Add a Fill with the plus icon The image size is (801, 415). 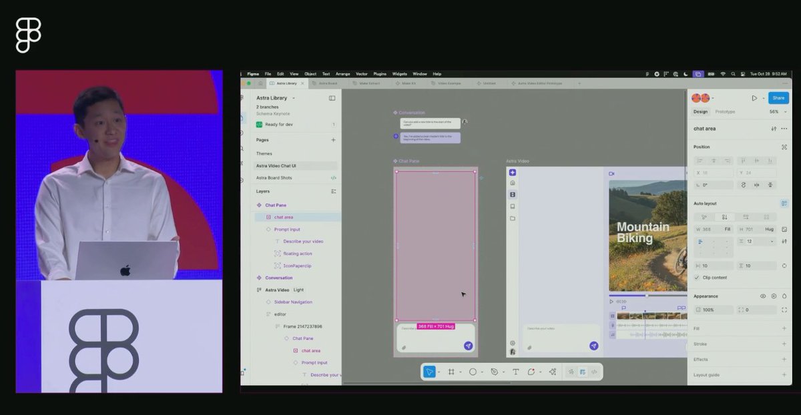(784, 328)
